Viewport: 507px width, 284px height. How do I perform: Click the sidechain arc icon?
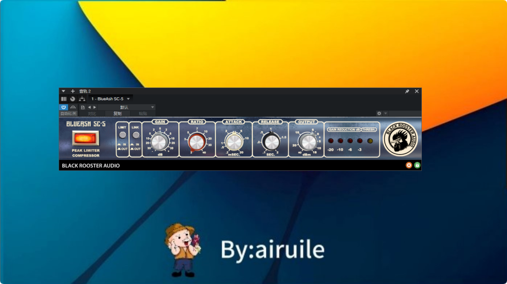click(73, 107)
